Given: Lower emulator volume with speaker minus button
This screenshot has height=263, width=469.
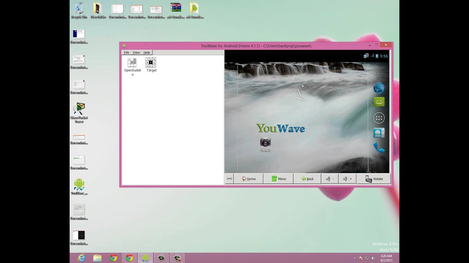Looking at the screenshot, I should point(330,179).
